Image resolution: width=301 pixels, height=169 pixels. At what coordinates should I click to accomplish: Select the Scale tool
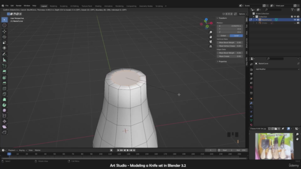point(4,43)
